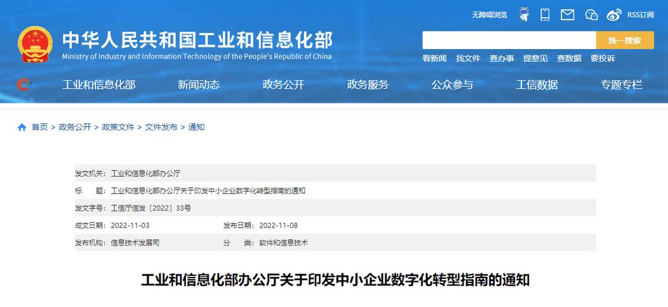The image size is (668, 307).
Task: Open 工信数据 nav menu
Action: [537, 85]
